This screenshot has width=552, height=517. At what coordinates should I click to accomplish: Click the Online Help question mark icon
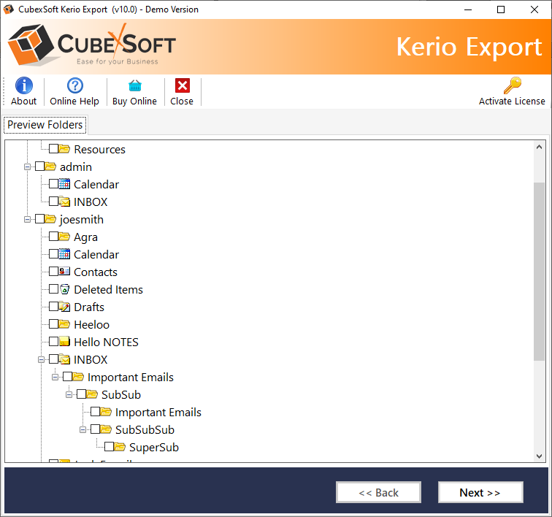(75, 85)
